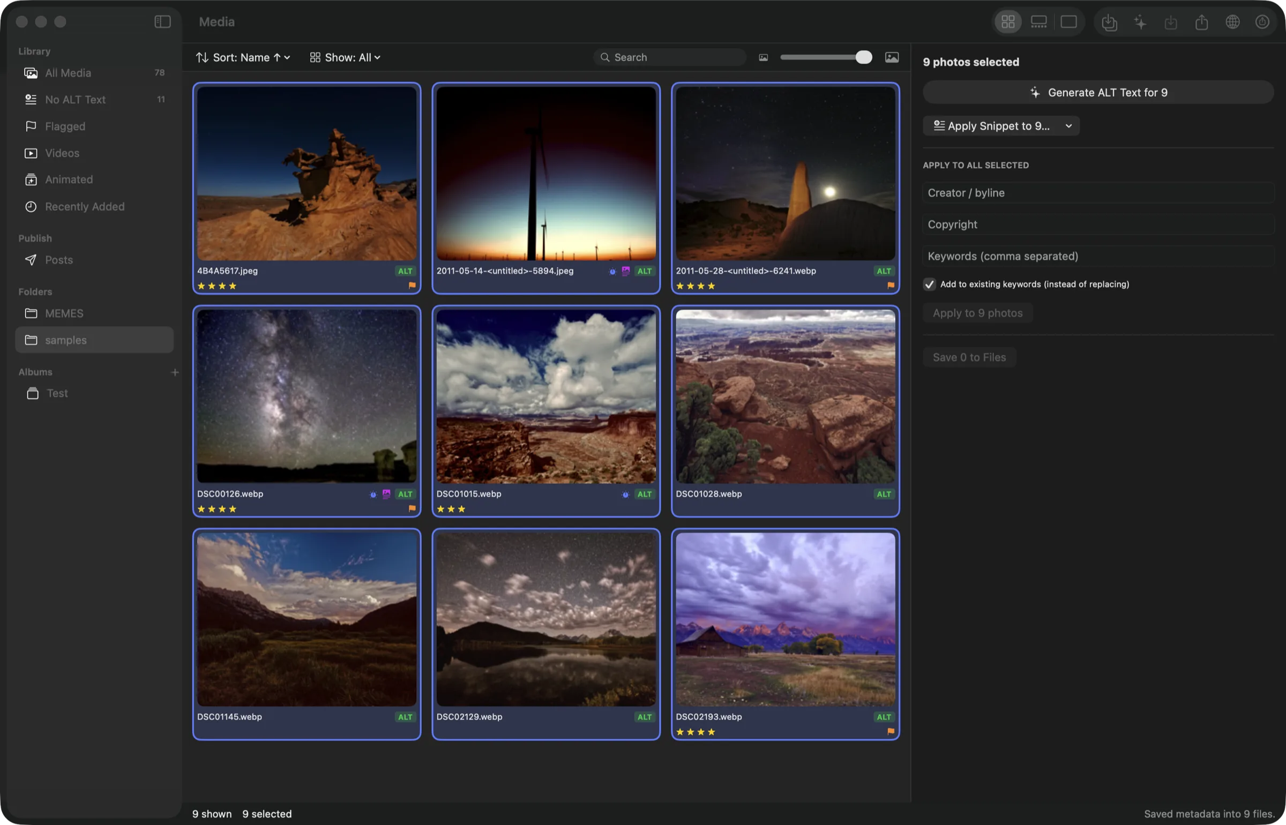Toggle the sidebar with the panel icon
Viewport: 1286px width, 825px height.
click(x=162, y=21)
